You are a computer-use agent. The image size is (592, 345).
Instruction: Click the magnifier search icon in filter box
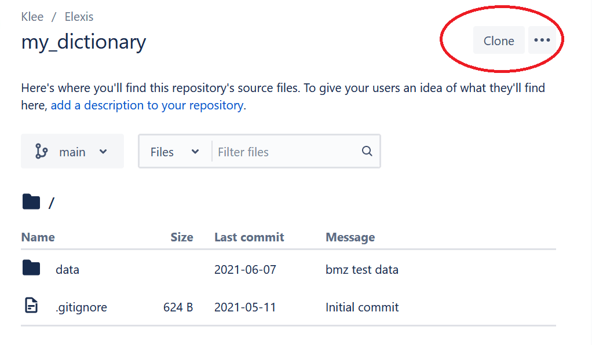click(x=367, y=151)
